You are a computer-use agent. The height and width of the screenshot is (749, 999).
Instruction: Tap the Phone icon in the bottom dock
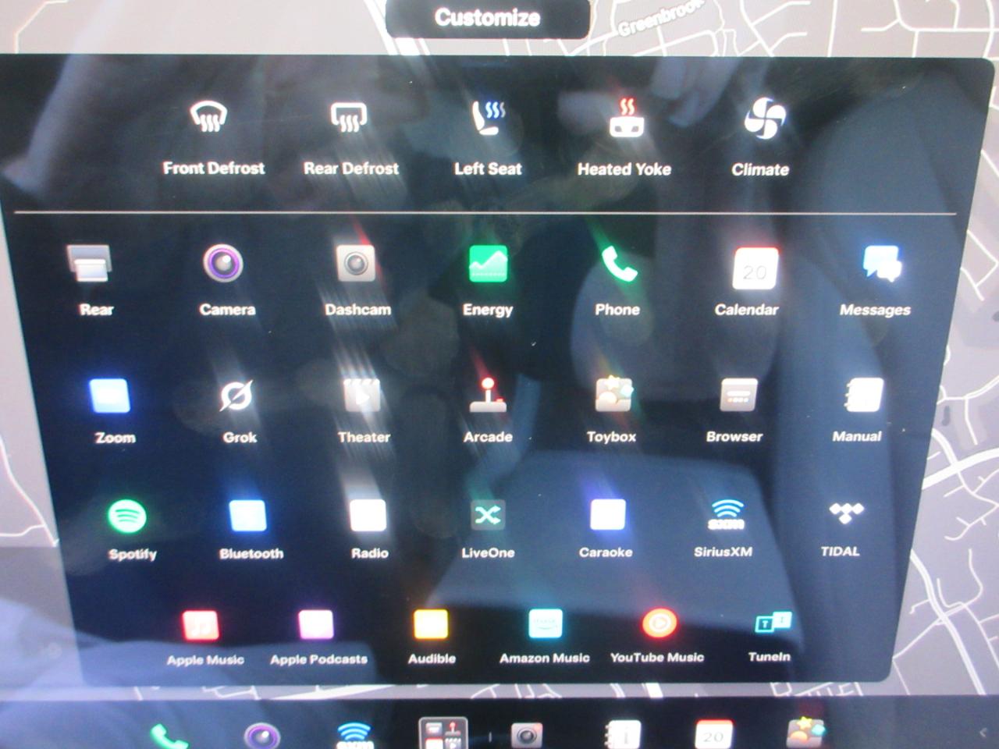tap(169, 736)
